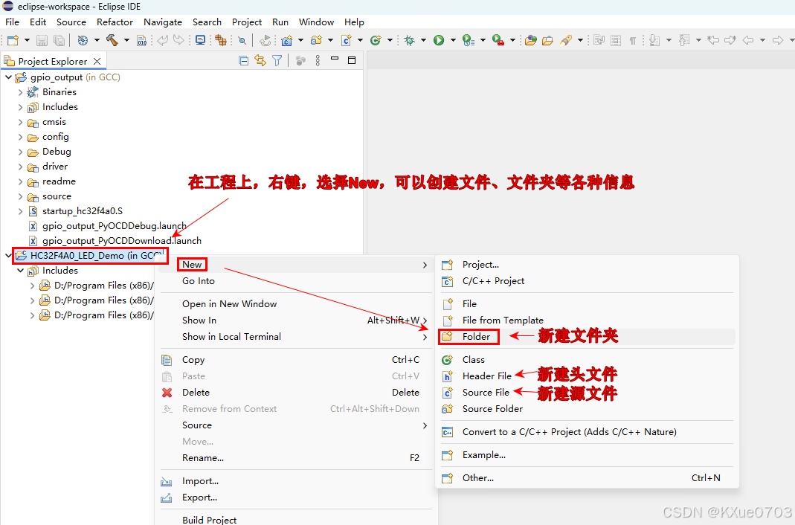Viewport: 795px width, 525px height.
Task: Open a terminal with the monitor icon
Action: [201, 40]
